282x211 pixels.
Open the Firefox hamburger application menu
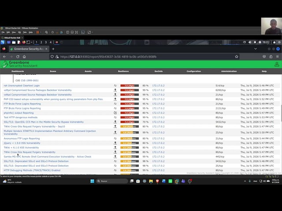pos(277,57)
